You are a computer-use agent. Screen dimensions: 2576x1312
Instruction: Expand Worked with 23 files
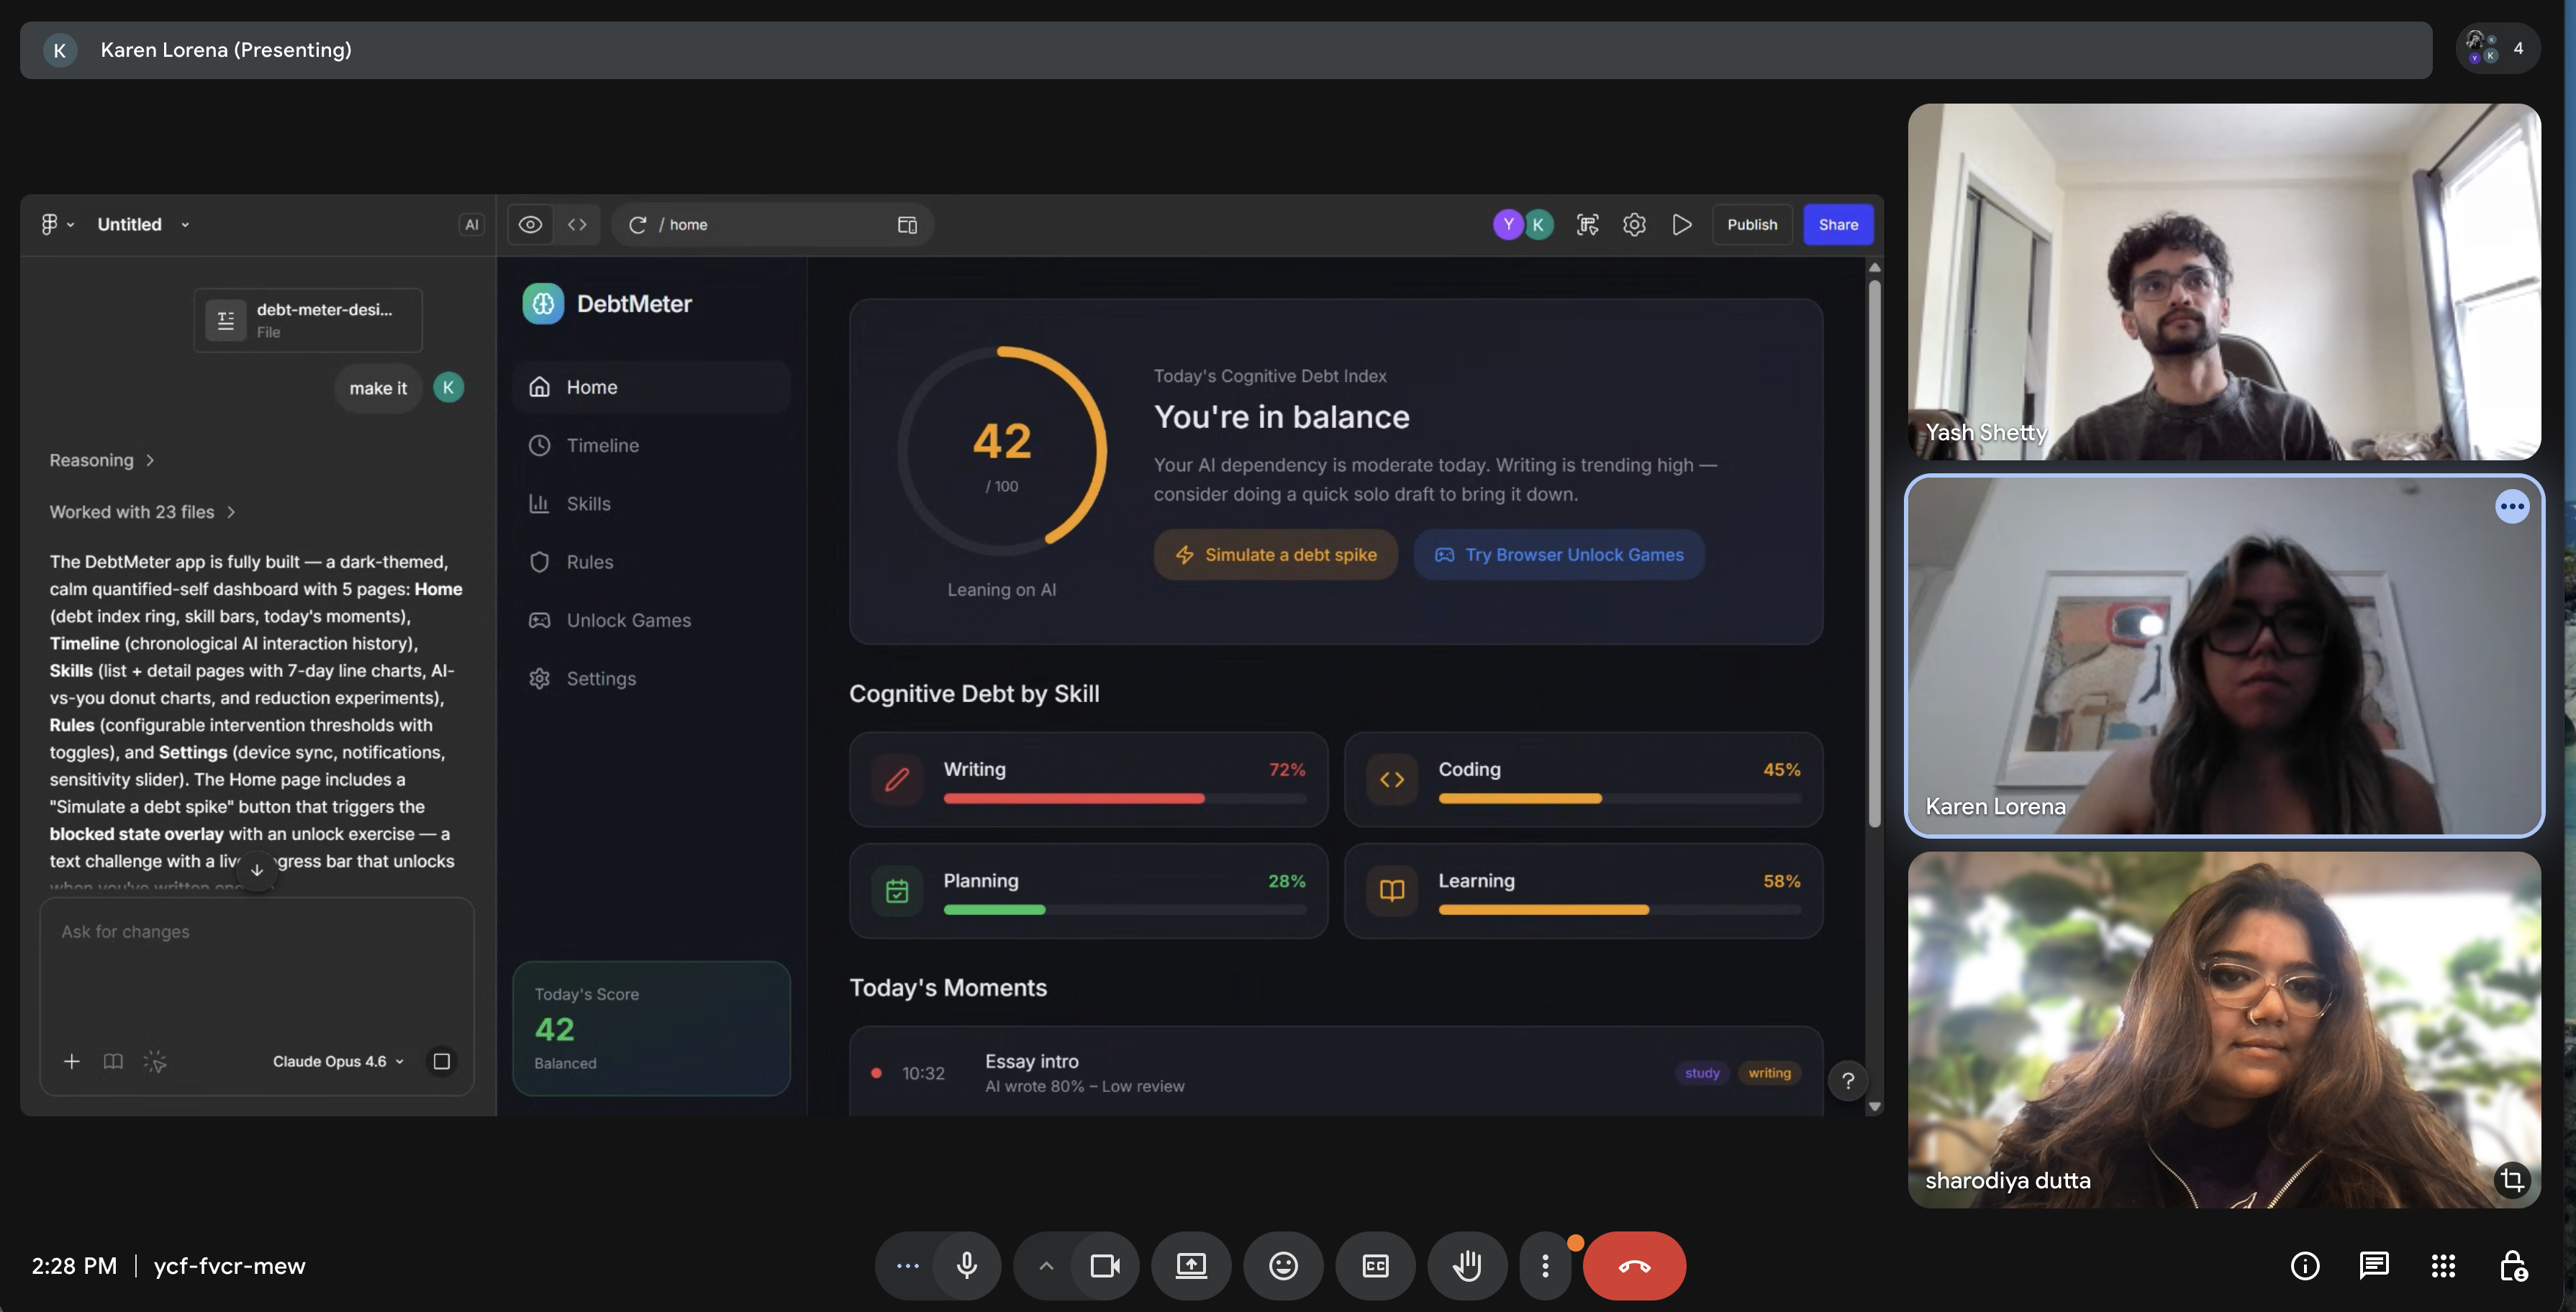[x=142, y=512]
